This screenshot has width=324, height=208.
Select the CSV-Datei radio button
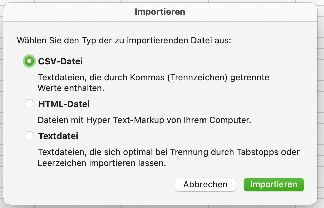[29, 61]
